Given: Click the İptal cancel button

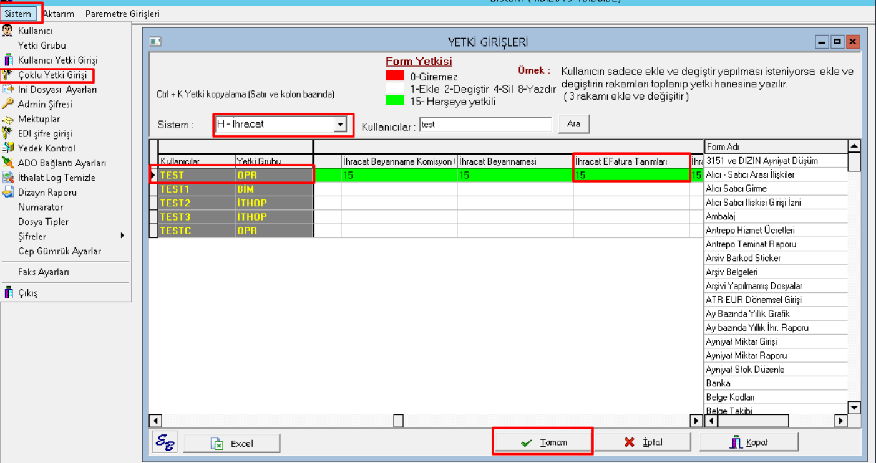Looking at the screenshot, I should pos(643,442).
